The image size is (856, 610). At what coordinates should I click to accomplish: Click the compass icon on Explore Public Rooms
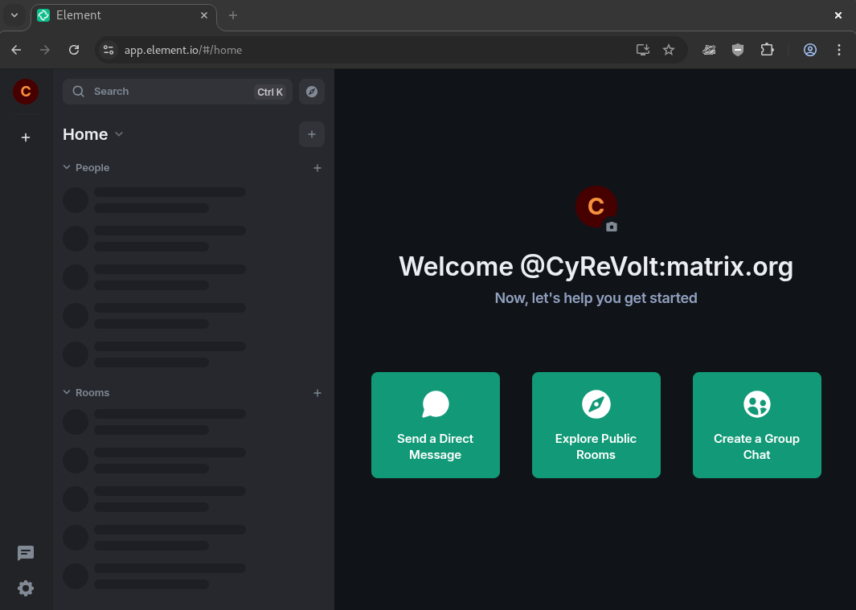pos(596,404)
